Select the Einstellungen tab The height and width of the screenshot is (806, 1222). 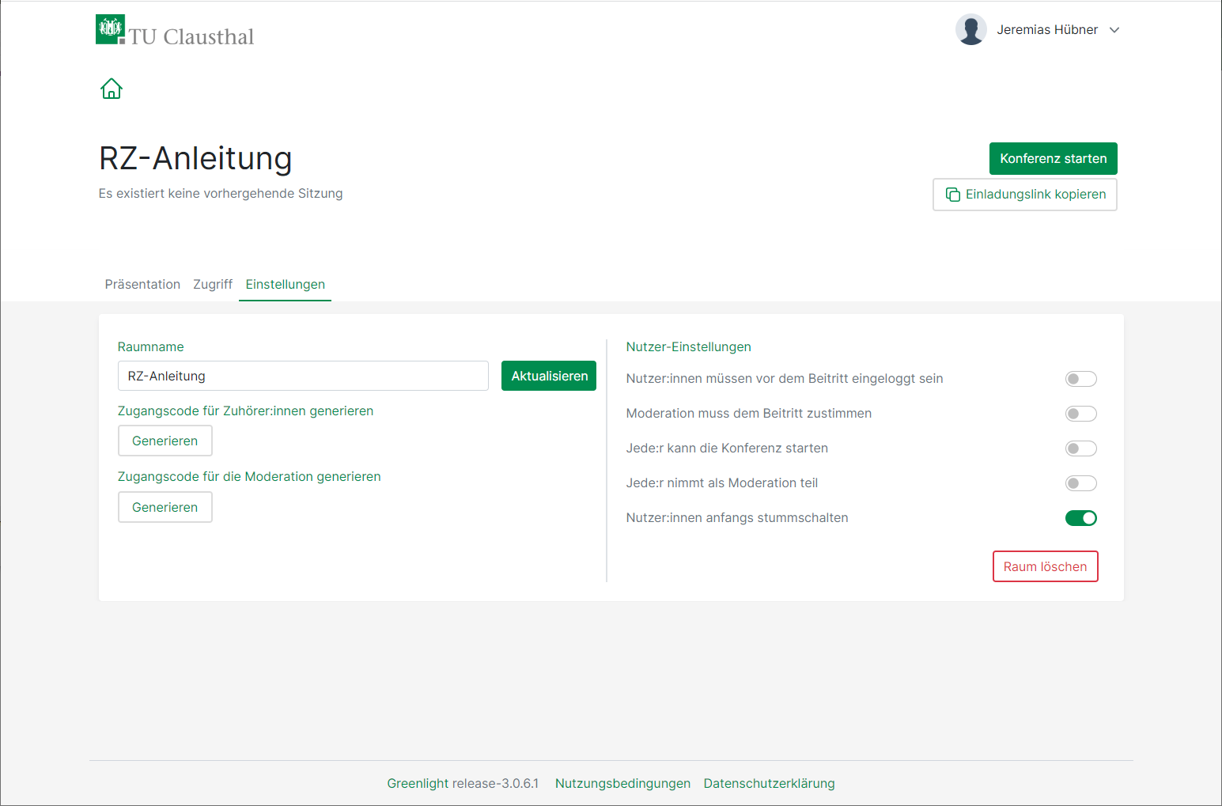tap(285, 284)
